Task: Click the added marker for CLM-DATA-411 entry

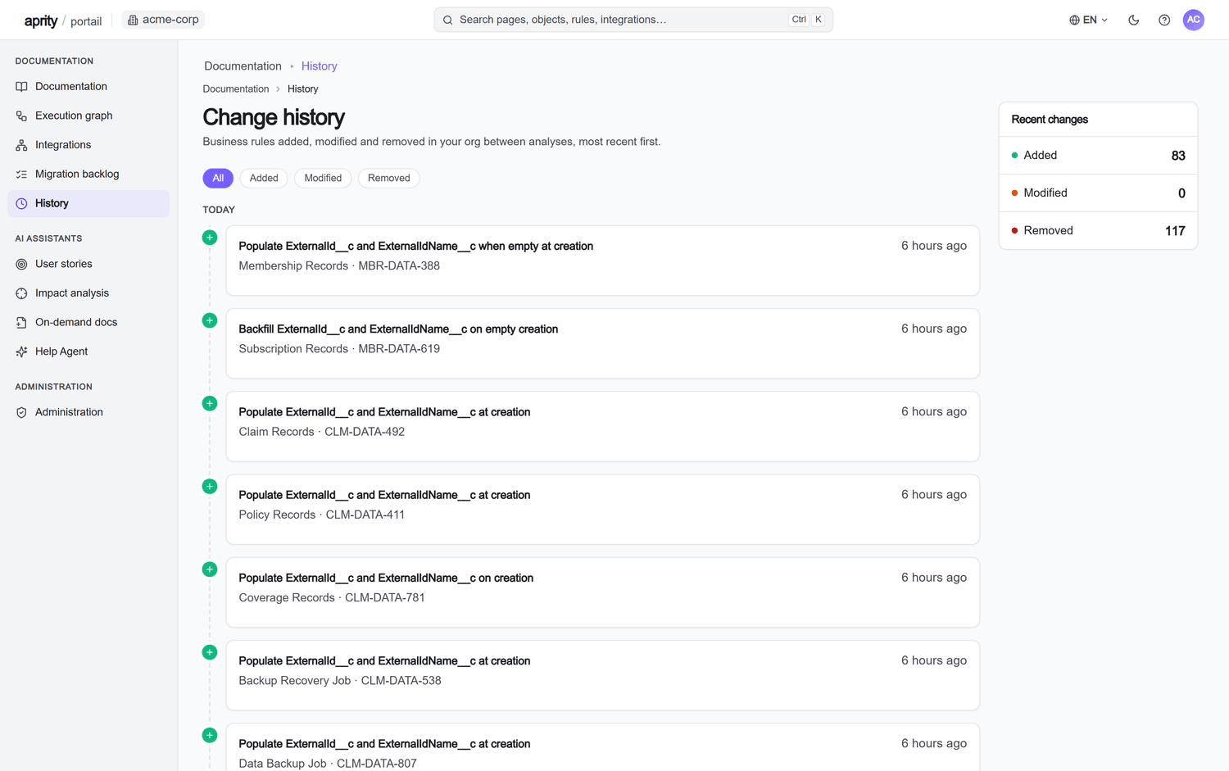Action: [210, 487]
